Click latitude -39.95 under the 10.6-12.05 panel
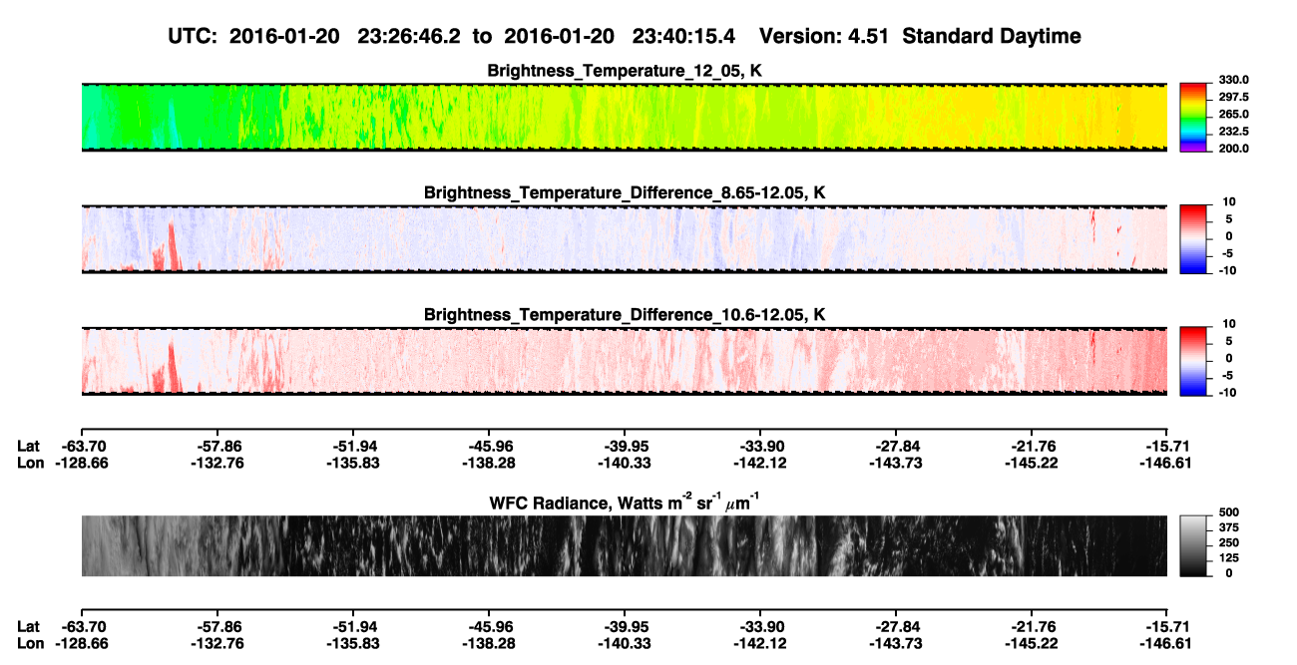 point(625,446)
